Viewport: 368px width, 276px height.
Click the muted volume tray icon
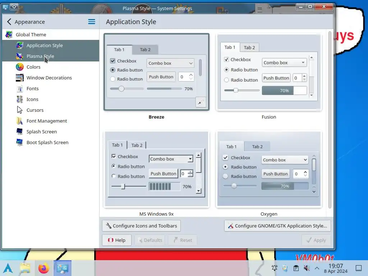(307, 268)
